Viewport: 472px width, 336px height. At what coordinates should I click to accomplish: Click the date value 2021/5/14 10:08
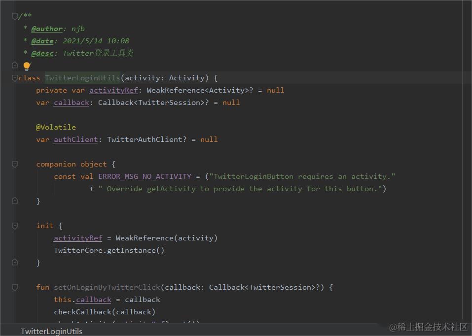pos(96,41)
